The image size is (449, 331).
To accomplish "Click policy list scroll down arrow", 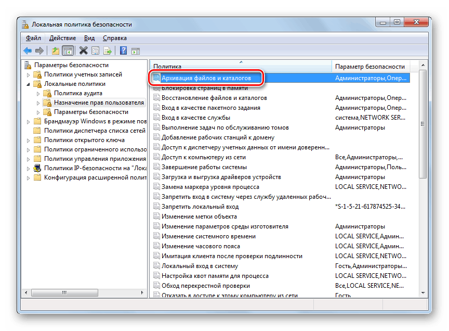I will point(422,293).
